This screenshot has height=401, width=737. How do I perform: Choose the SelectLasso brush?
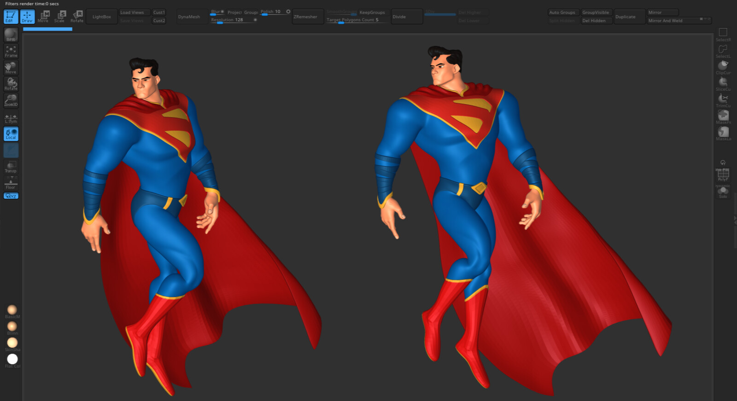pyautogui.click(x=723, y=51)
